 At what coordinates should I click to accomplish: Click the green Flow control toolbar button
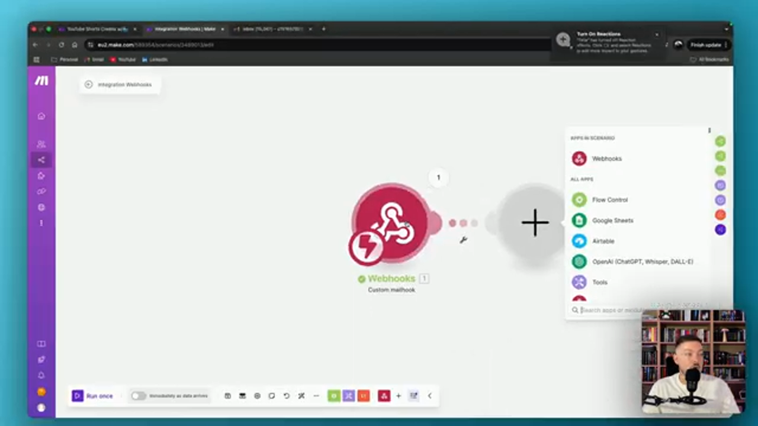[x=334, y=396]
